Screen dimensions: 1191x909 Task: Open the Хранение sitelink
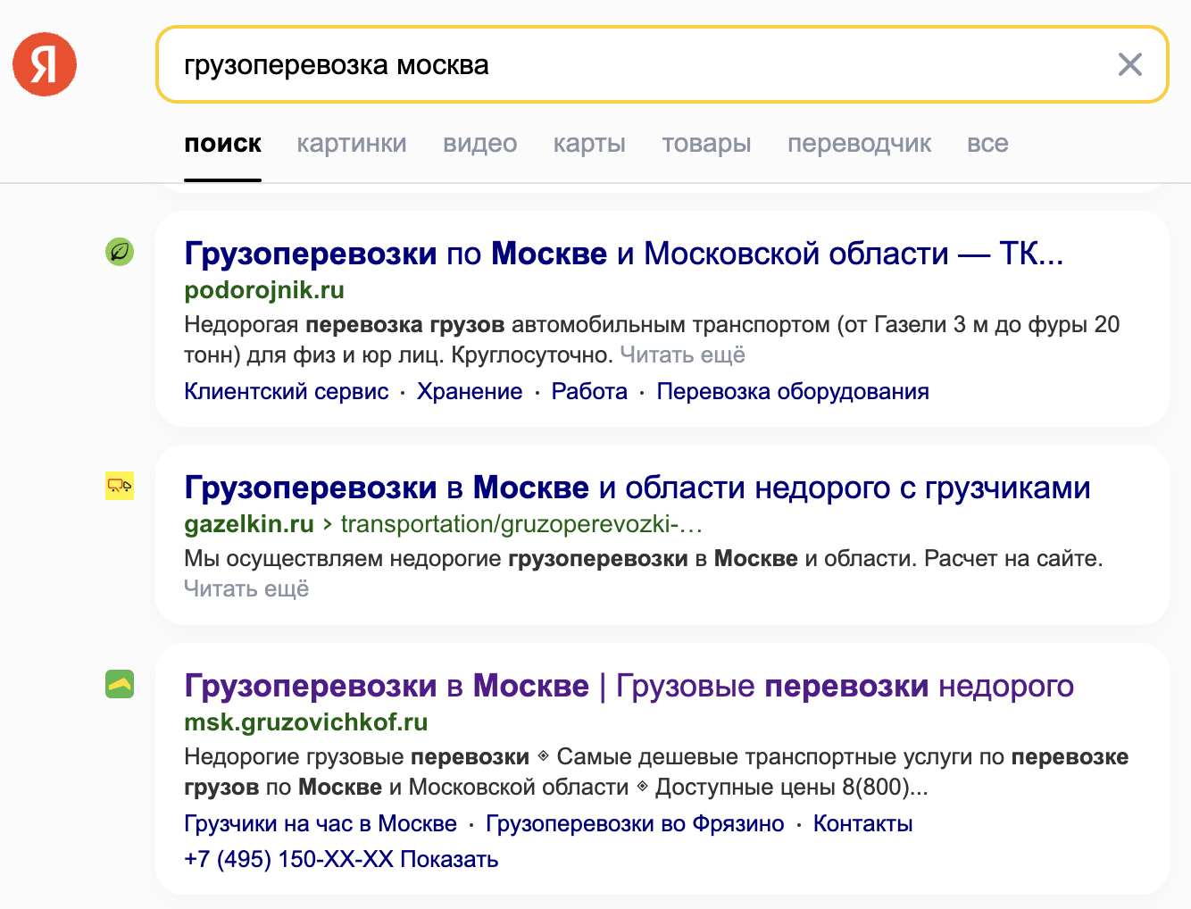pyautogui.click(x=470, y=391)
